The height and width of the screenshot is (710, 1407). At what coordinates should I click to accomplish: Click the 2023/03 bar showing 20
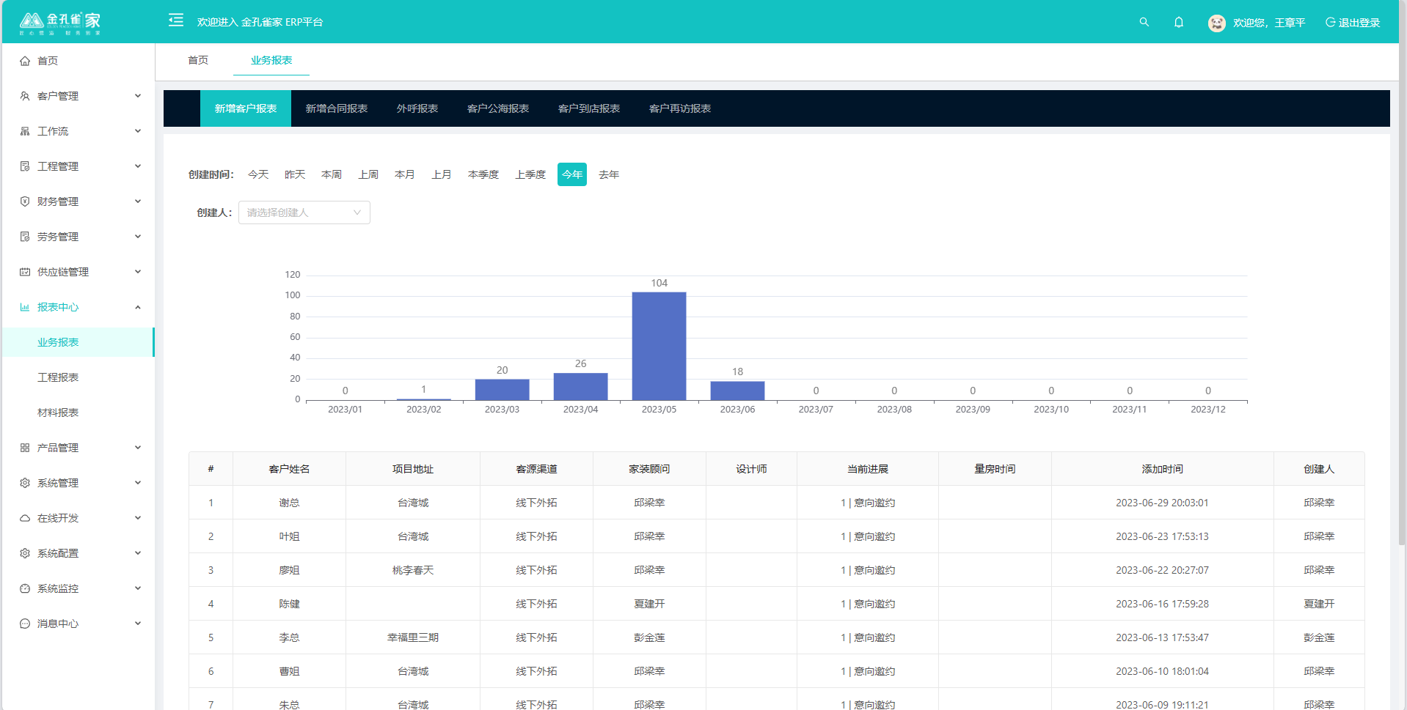click(x=502, y=389)
